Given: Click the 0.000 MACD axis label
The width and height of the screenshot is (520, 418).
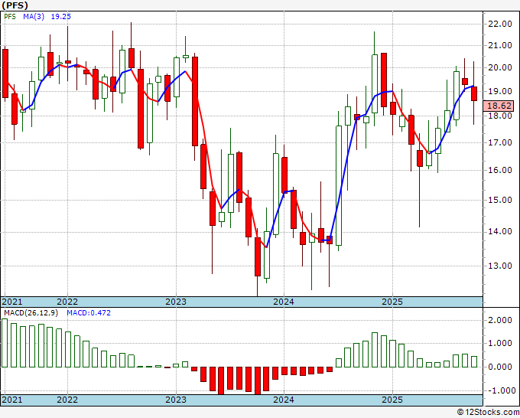Looking at the screenshot, I should click(x=500, y=367).
